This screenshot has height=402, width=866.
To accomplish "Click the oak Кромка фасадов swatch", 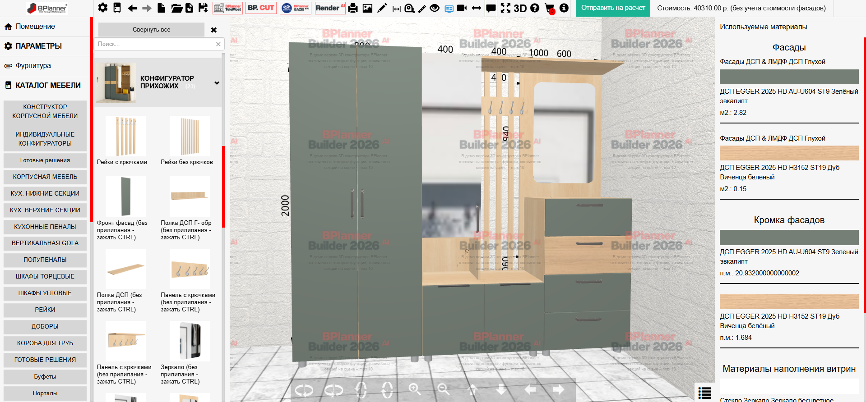I will 789,302.
